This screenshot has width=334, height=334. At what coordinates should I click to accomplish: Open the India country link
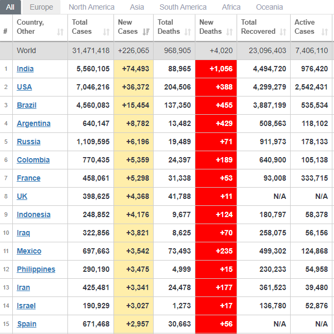point(25,69)
